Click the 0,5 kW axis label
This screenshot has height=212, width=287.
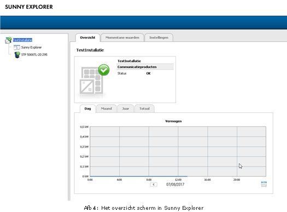[x=84, y=127]
